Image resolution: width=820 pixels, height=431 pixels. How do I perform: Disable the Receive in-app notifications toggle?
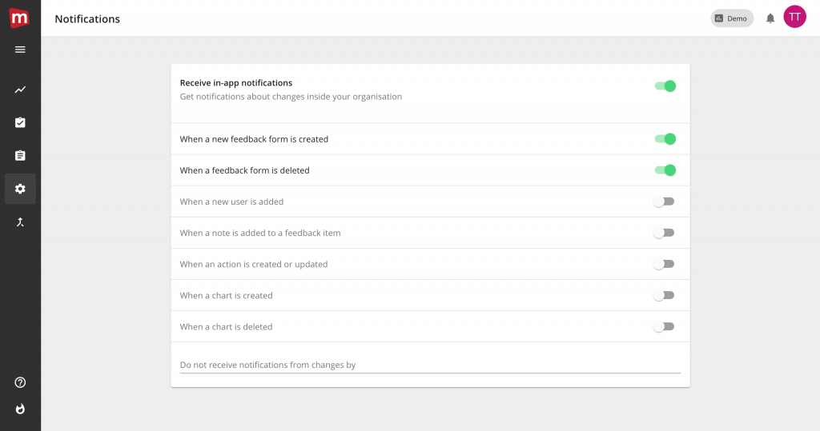665,86
